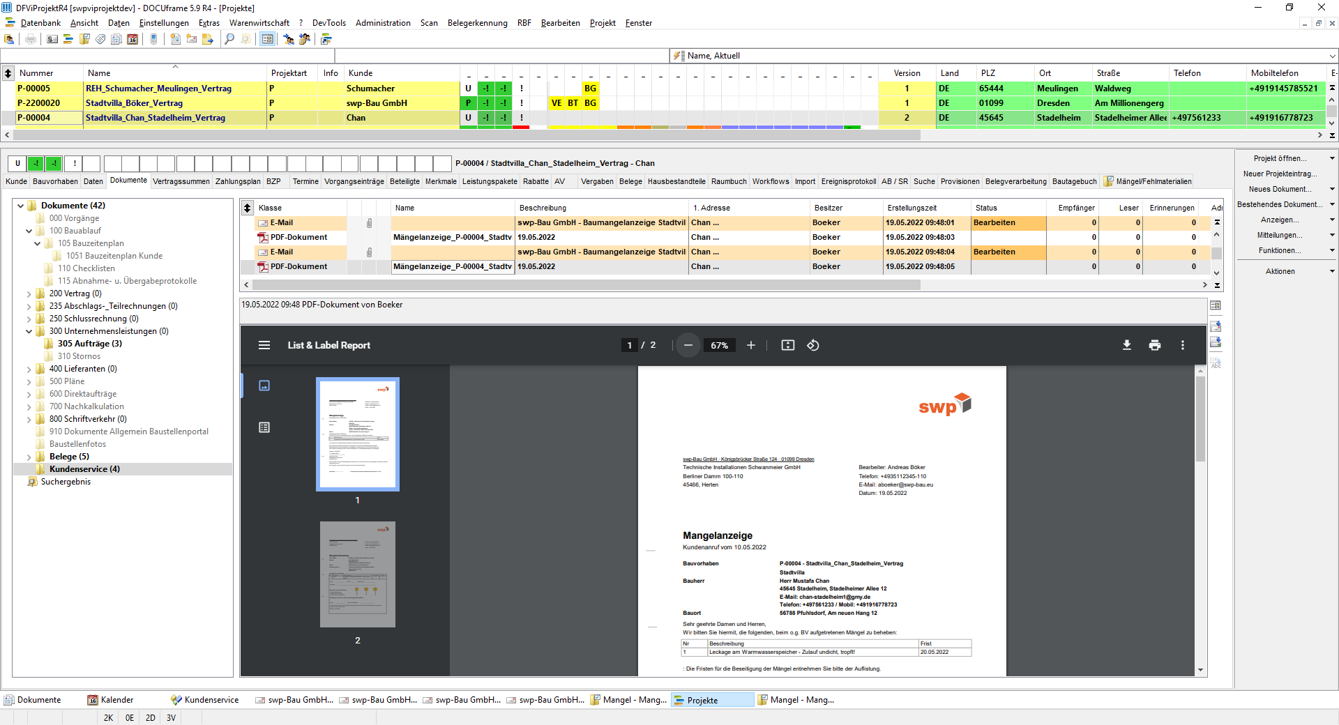Click the contact card icon in the main toolbar

click(x=52, y=39)
